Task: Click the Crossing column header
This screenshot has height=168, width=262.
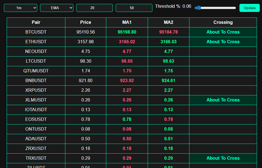Action: (x=223, y=22)
